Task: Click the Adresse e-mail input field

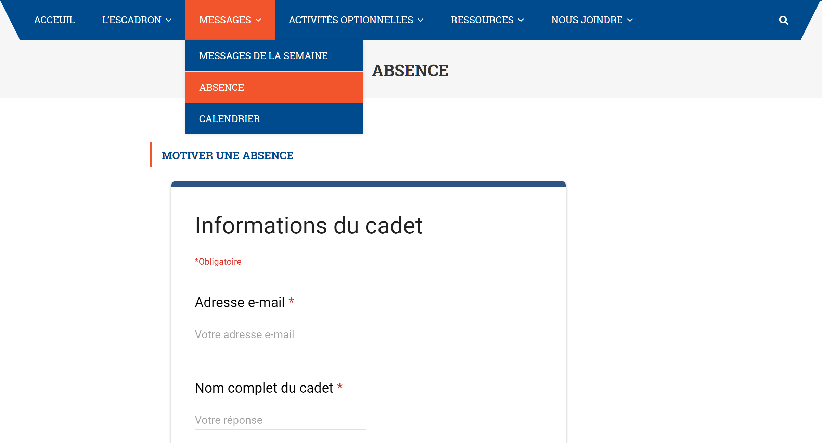Action: (280, 334)
